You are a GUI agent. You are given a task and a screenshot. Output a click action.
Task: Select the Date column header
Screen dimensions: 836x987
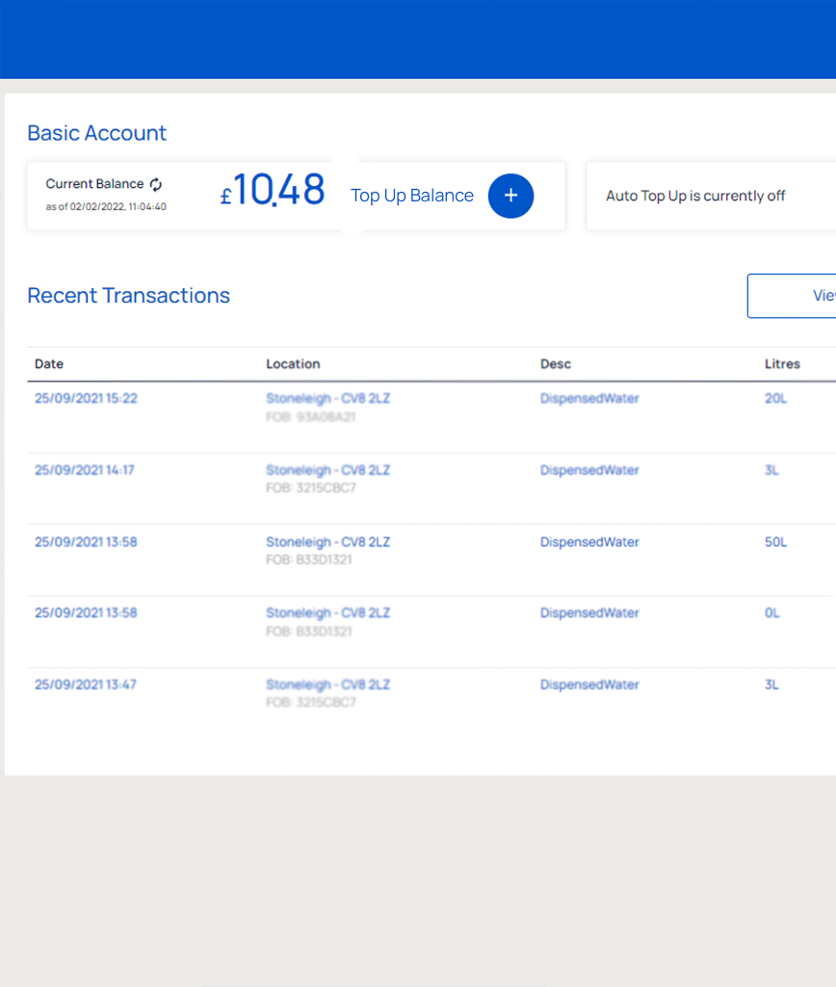[49, 363]
